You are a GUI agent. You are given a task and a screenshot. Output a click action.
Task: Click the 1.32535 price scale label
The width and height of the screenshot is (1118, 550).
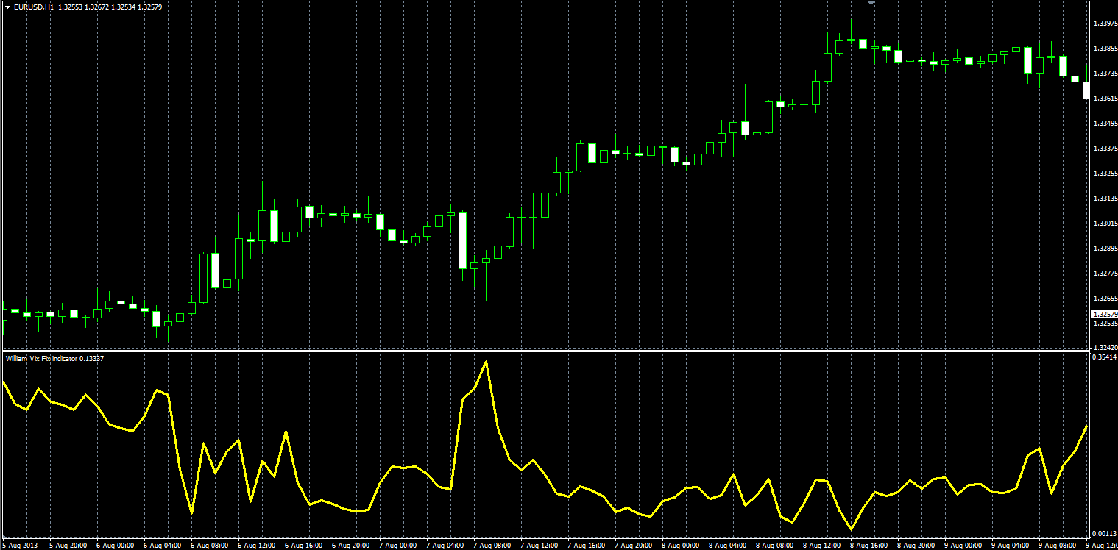(x=1104, y=324)
